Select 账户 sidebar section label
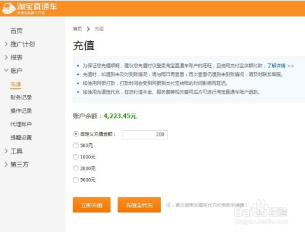Viewport: 305px width, 232px height. pos(17,70)
